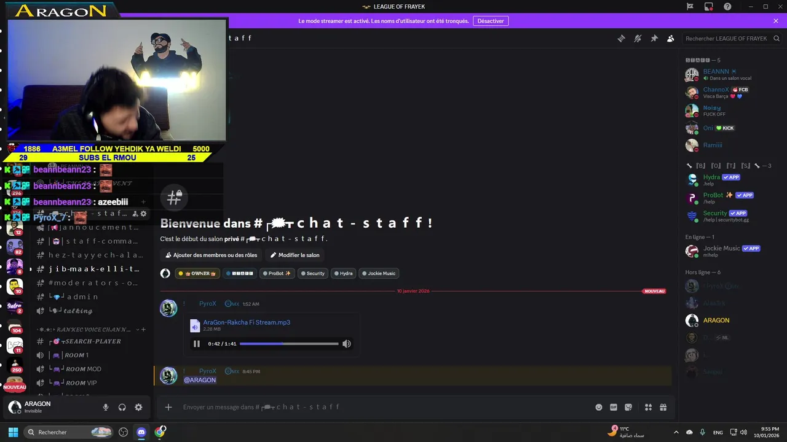Open Ramiiii member profile
The image size is (787, 442).
(x=732, y=145)
